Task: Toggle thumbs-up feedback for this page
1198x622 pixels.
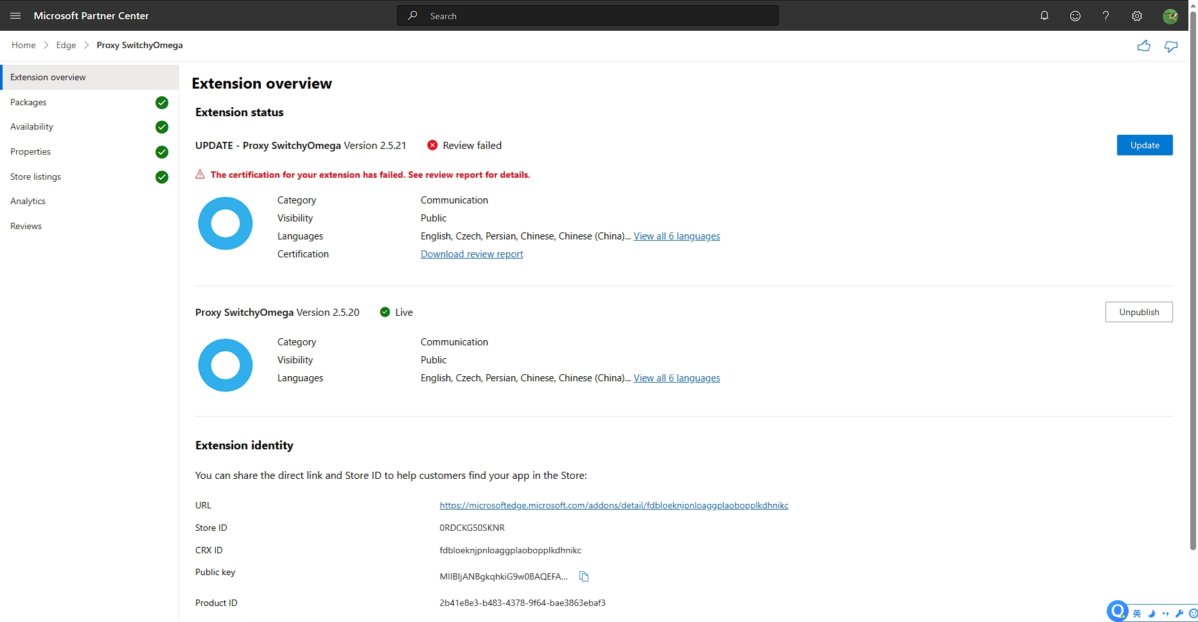Action: pos(1145,46)
